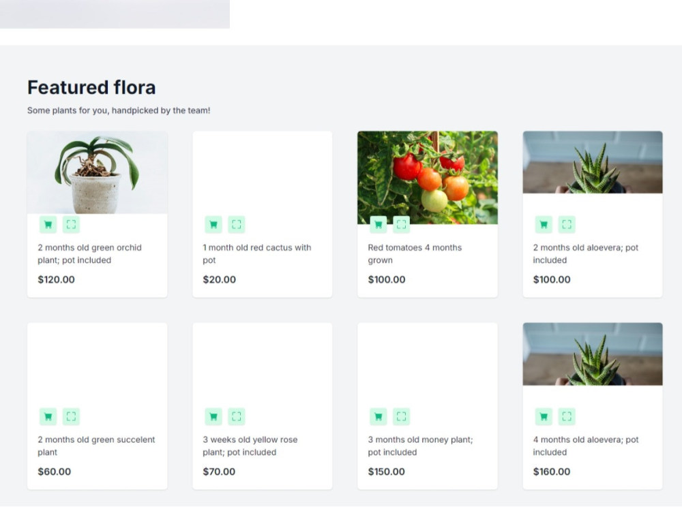This screenshot has height=511, width=682.
Task: Add yellow rose plant to cart
Action: click(213, 417)
